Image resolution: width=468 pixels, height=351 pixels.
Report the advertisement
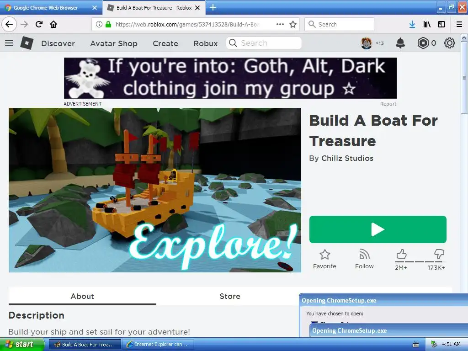(388, 104)
